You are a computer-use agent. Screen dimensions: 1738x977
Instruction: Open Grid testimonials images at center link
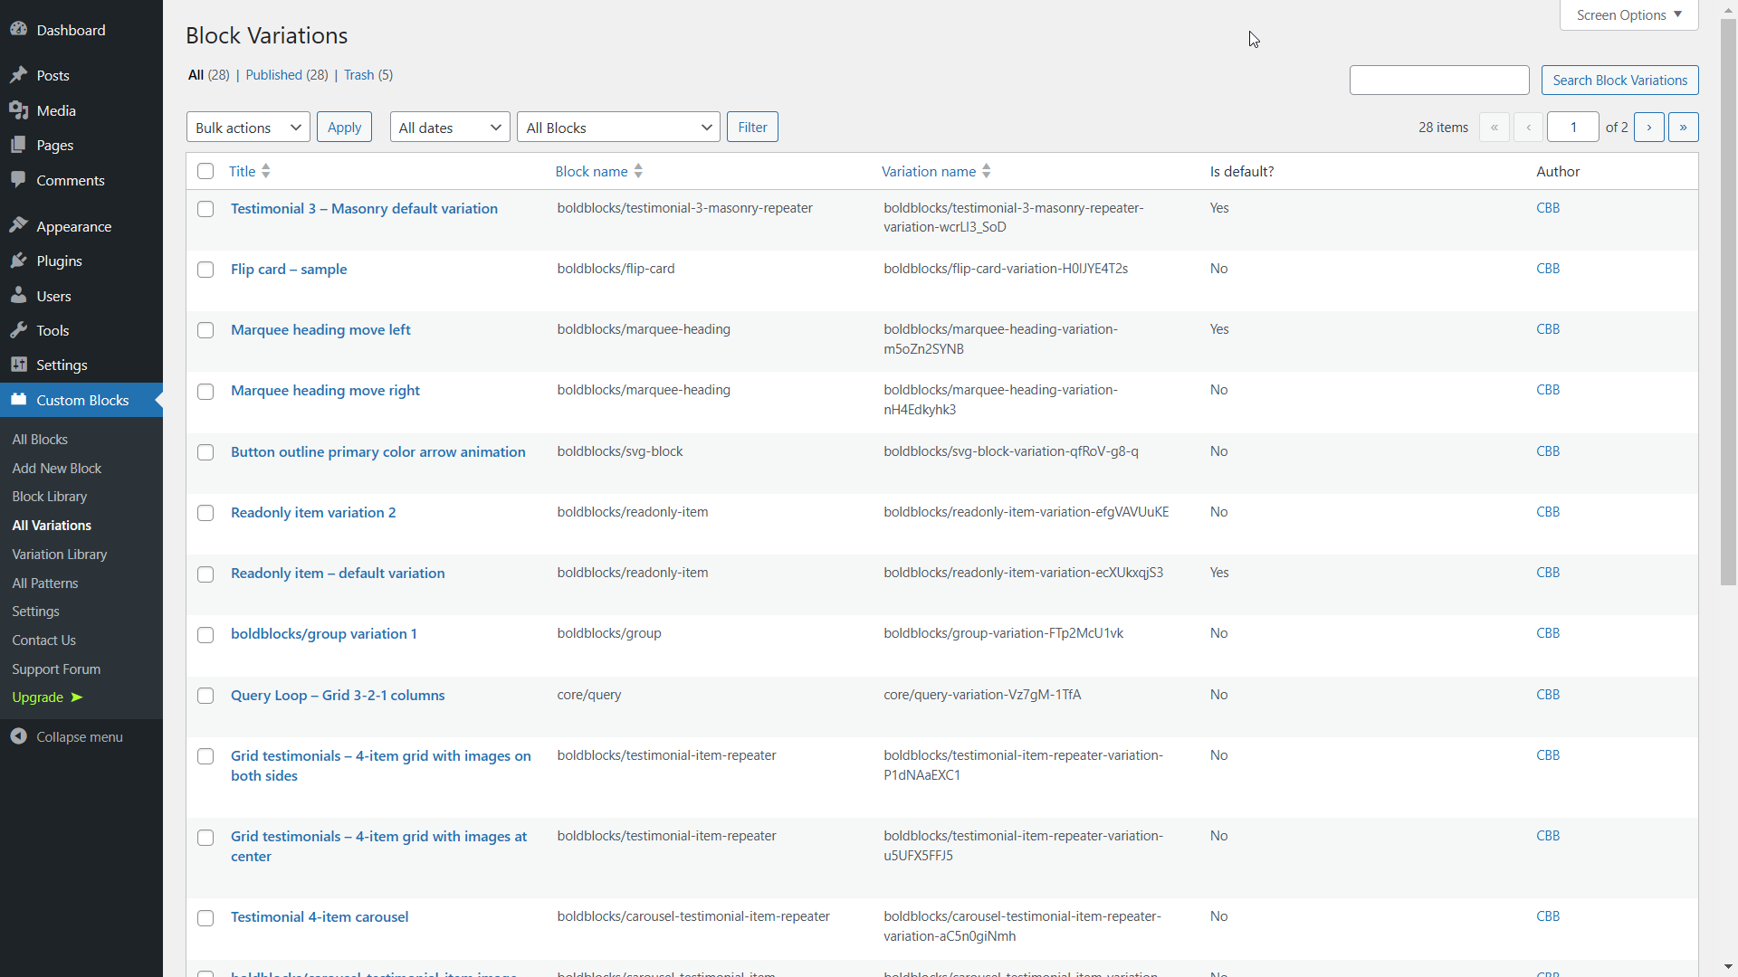pyautogui.click(x=378, y=847)
